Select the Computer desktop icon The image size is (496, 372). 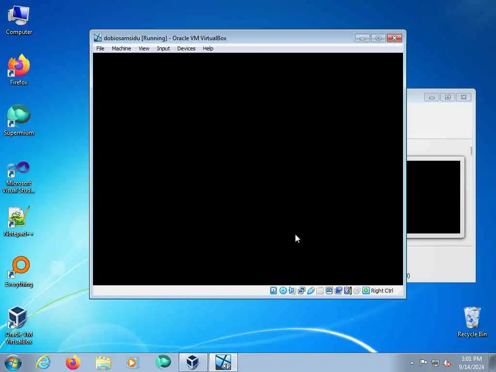tap(19, 19)
